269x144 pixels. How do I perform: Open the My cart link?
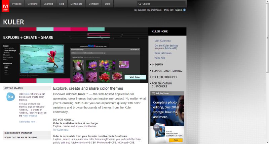click(170, 10)
